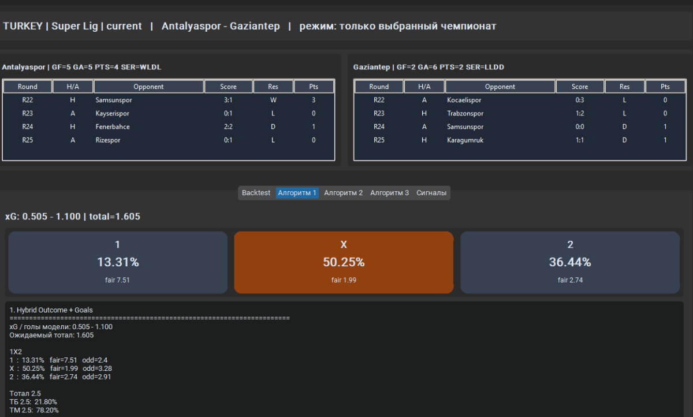This screenshot has width=693, height=417.
Task: Click the away win '2' outcome card
Action: (x=570, y=262)
